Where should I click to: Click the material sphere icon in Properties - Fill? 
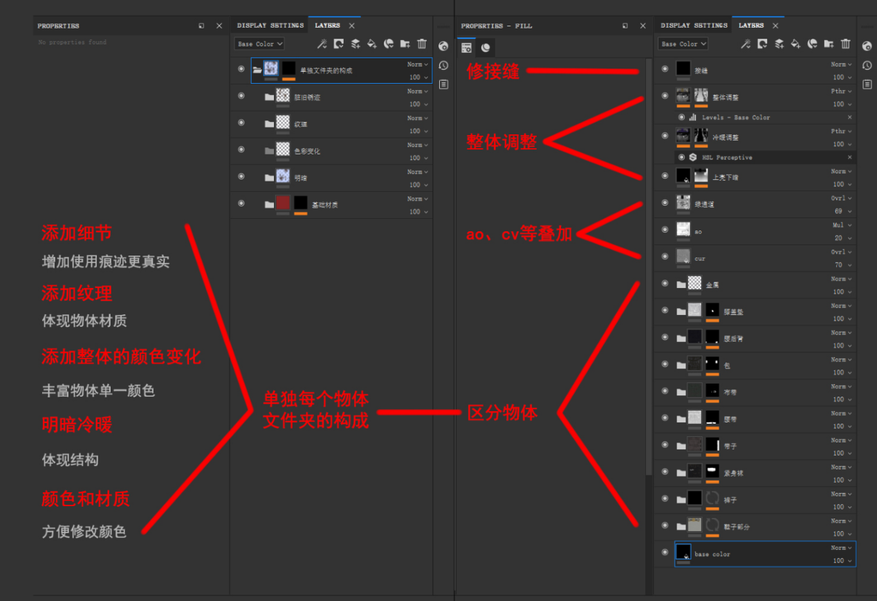tap(486, 48)
